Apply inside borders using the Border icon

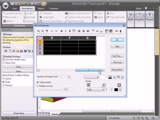click(x=104, y=85)
